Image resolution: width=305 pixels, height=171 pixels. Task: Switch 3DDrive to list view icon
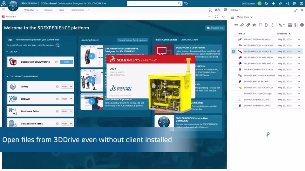click(290, 25)
